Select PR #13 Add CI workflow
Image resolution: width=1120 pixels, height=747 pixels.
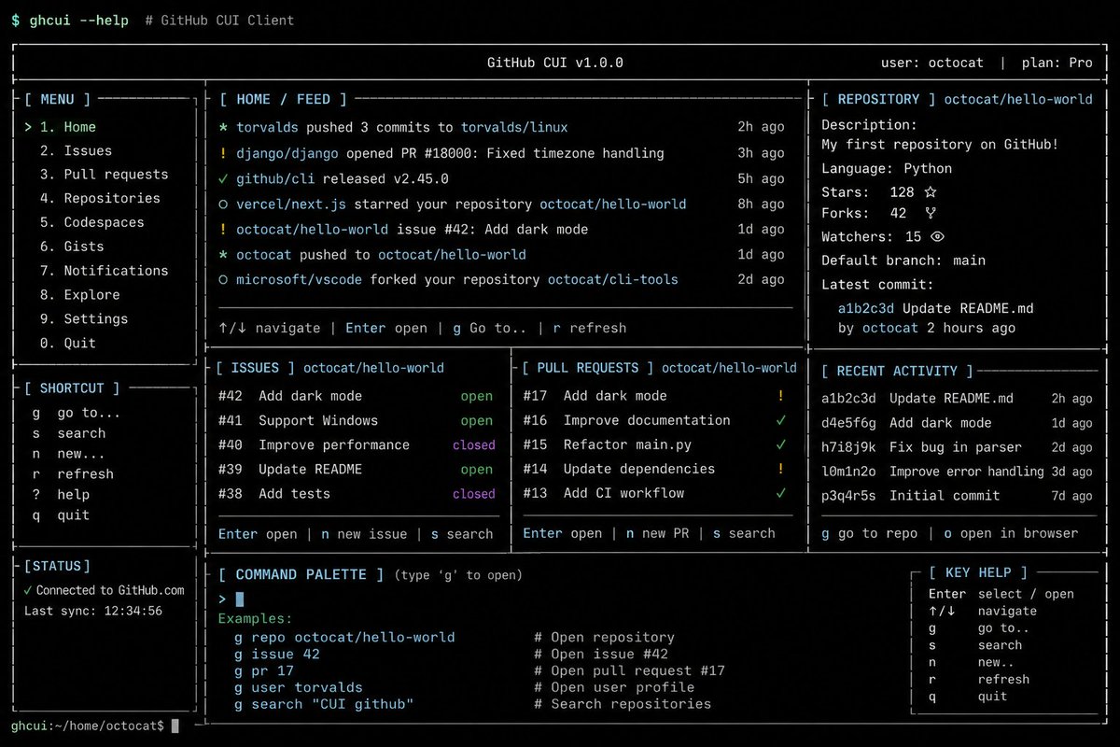pos(654,493)
